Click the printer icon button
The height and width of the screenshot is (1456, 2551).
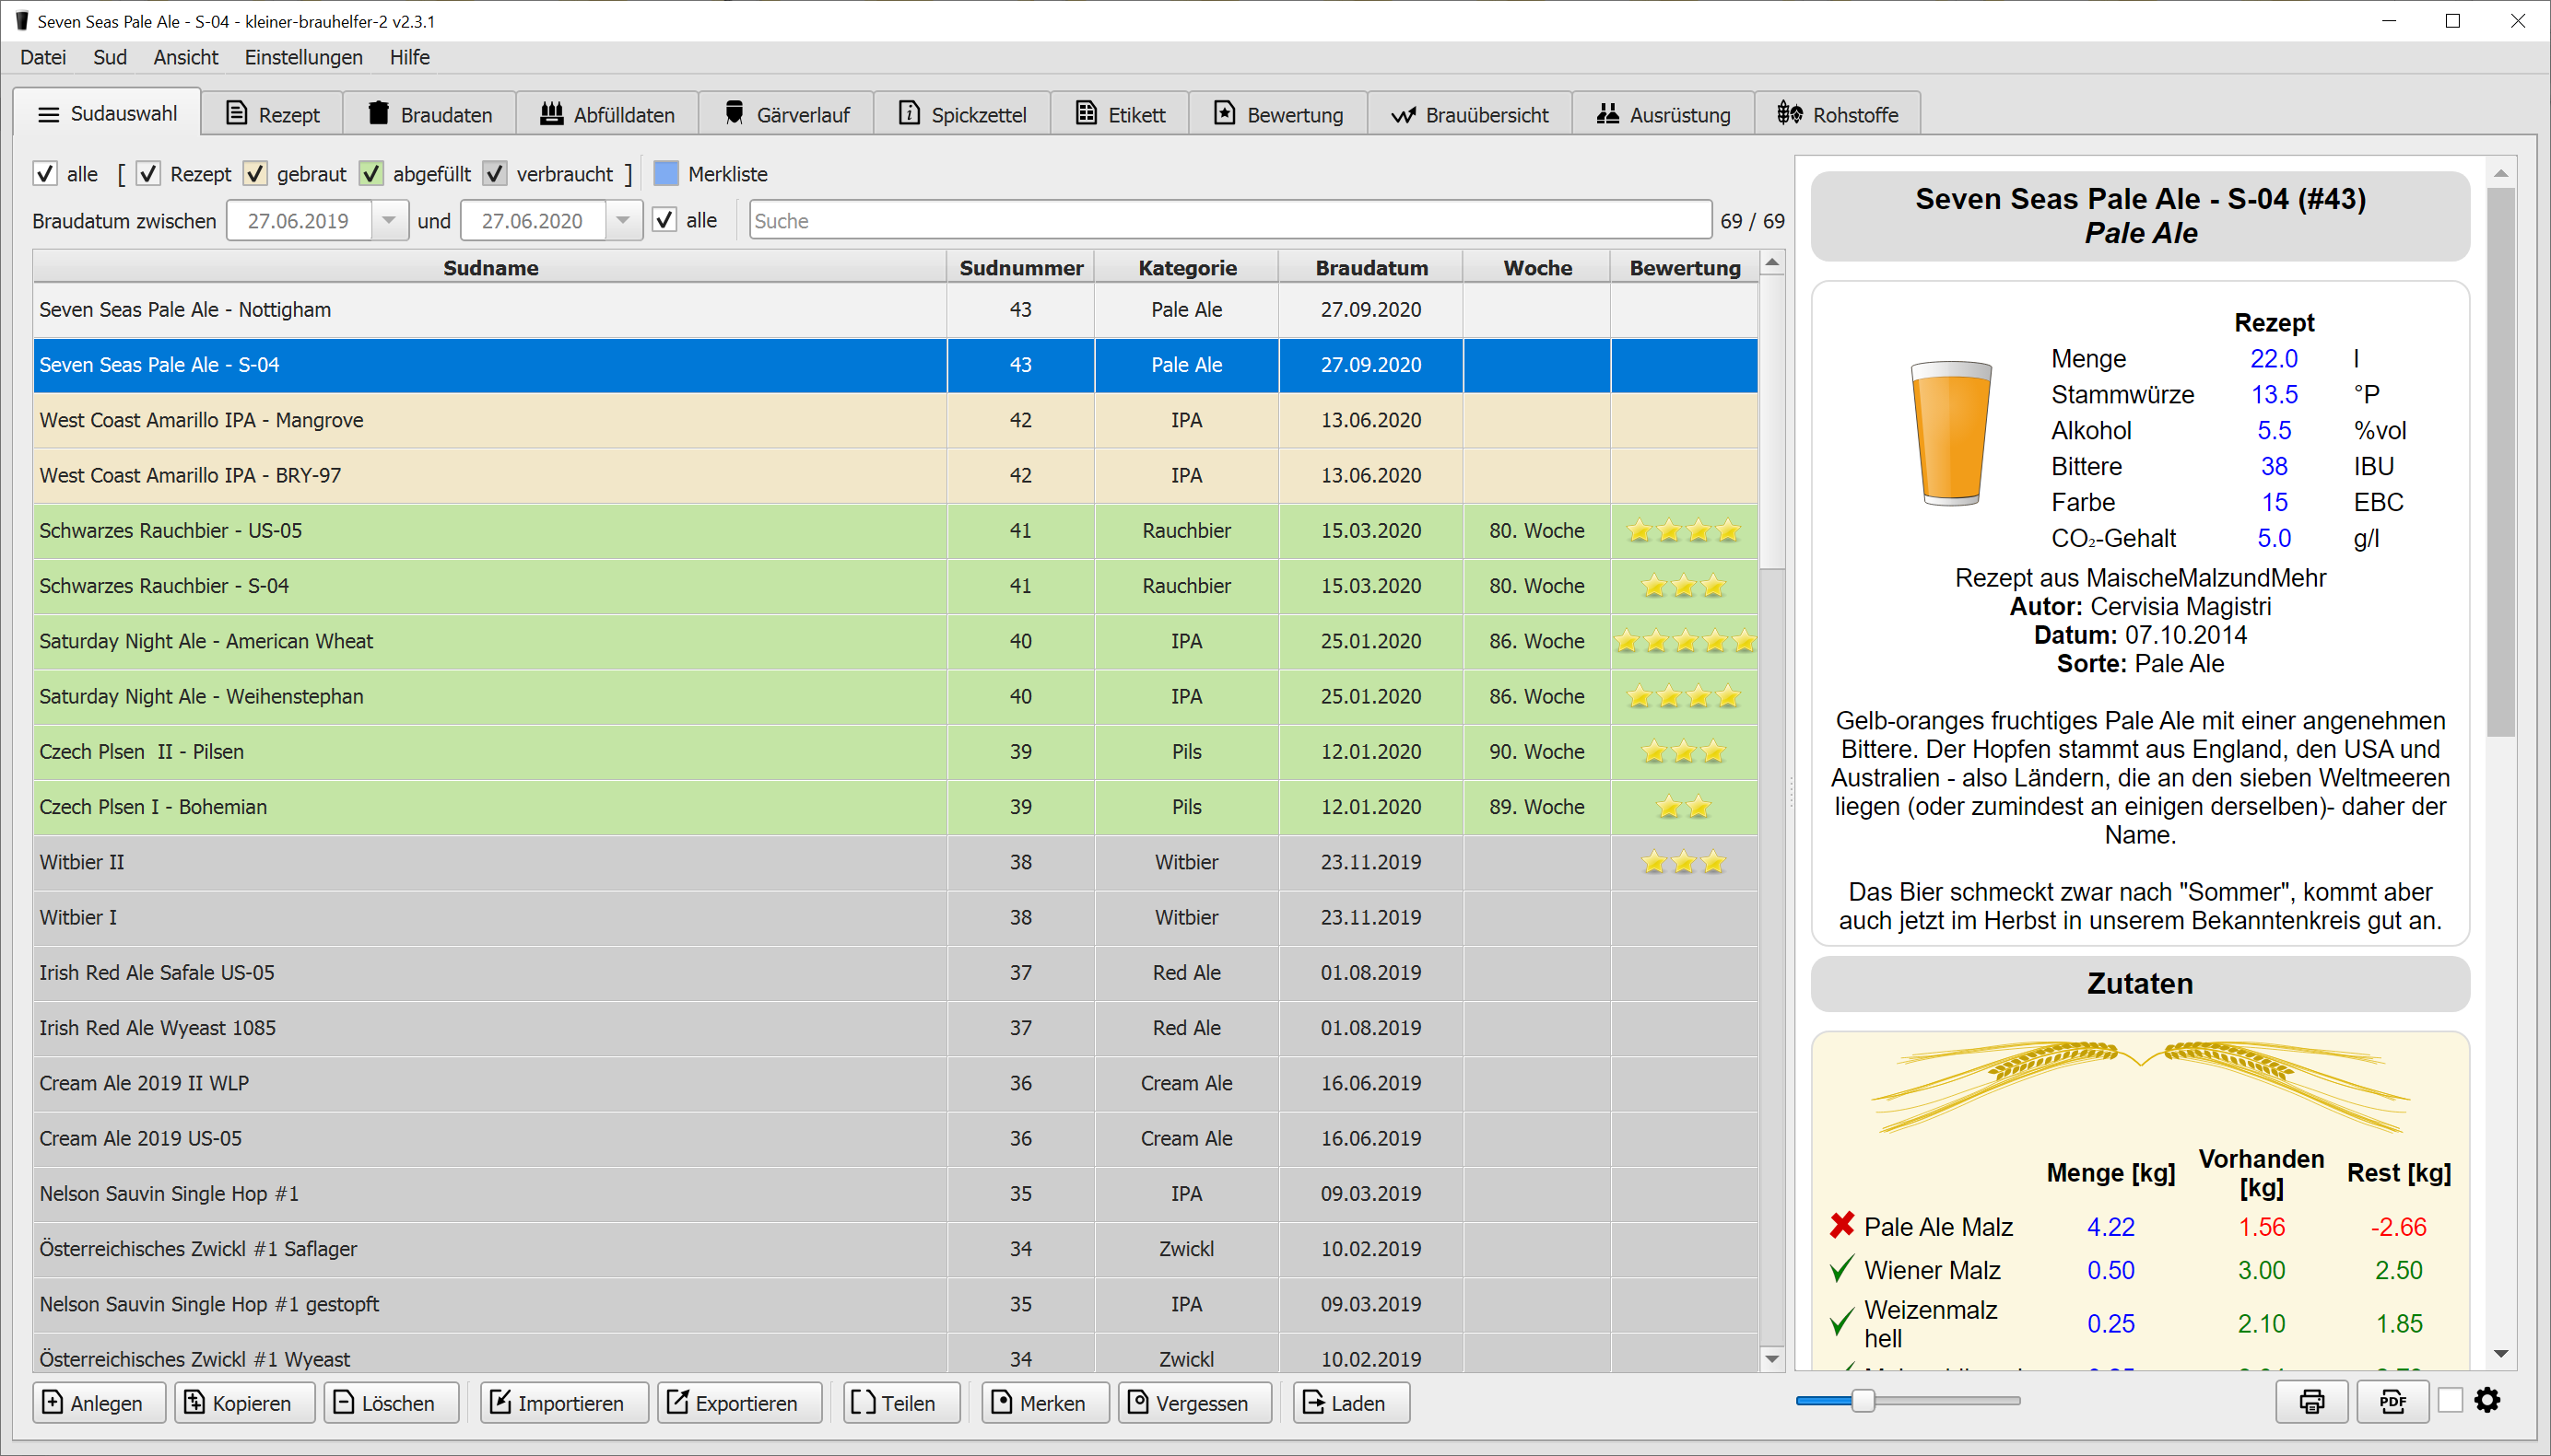click(x=2310, y=1402)
